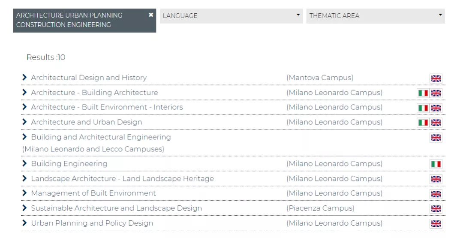Expand the Architectural Design and History chevron
Screen dimensions: 463x238
coord(24,78)
